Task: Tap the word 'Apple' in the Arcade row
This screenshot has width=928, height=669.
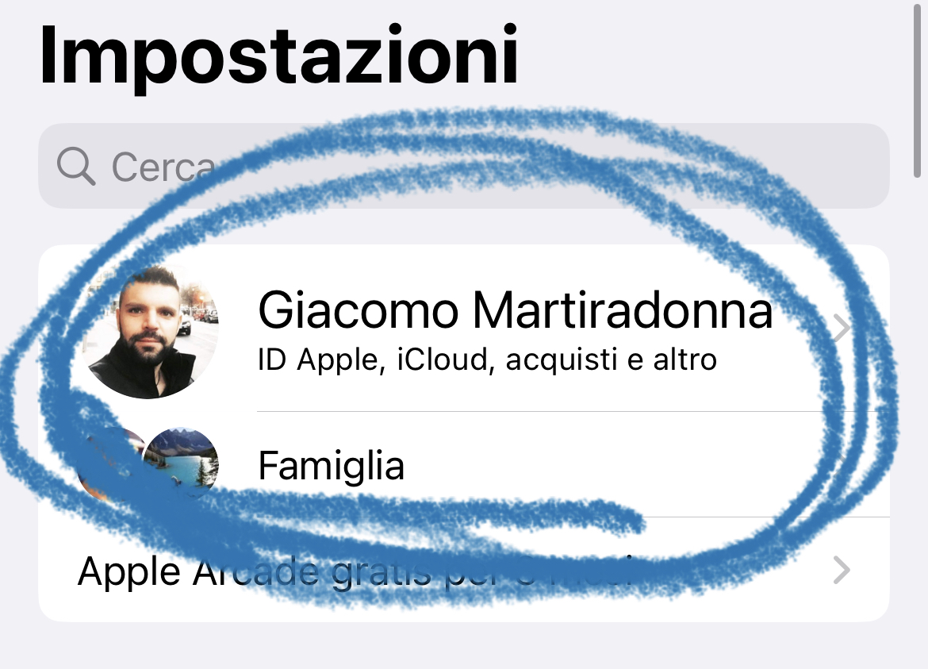Action: click(x=129, y=572)
